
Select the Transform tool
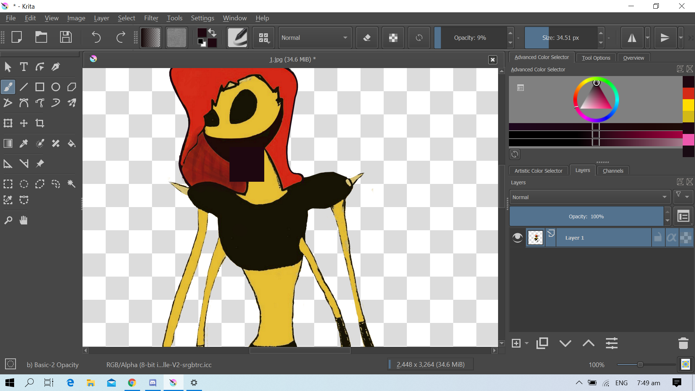[x=8, y=123]
